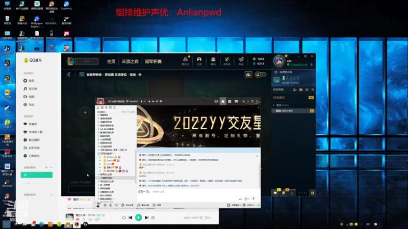Screen dimensions: 408x229
Task: Open the profile (生涯) icon in League client
Action: click(199, 61)
